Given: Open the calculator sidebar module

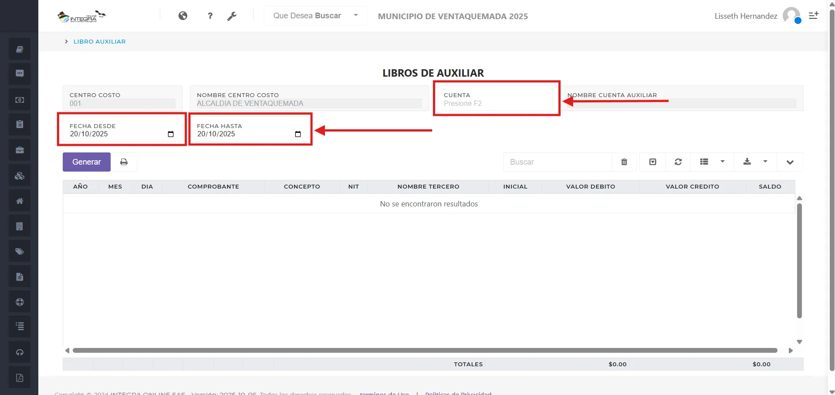Looking at the screenshot, I should click(19, 226).
